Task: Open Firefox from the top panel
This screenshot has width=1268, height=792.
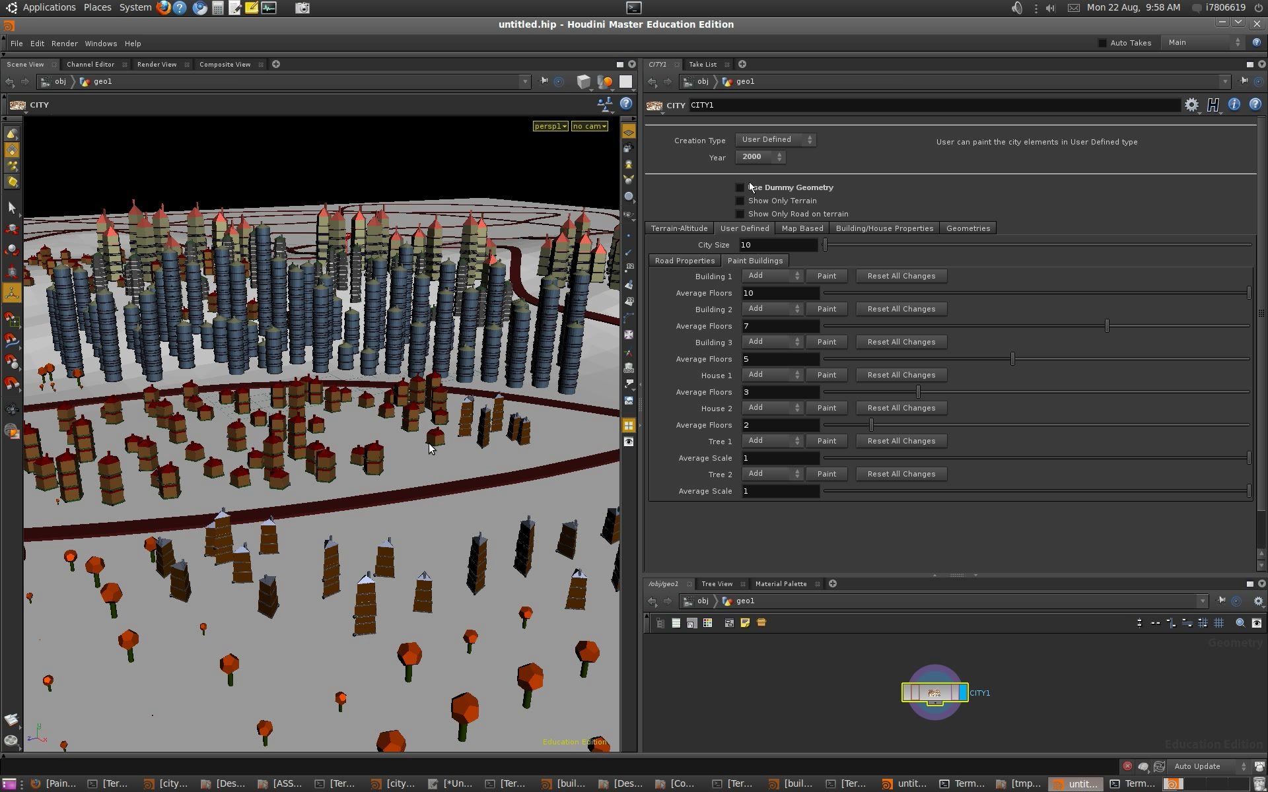Action: click(x=163, y=8)
